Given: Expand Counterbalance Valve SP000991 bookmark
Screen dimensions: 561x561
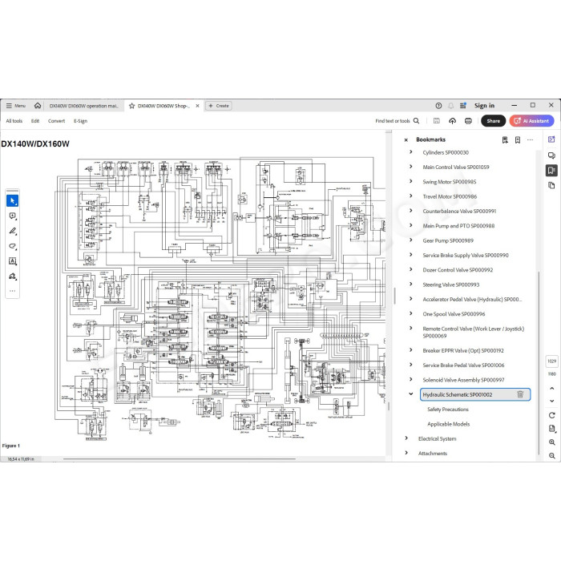Looking at the screenshot, I should [410, 210].
